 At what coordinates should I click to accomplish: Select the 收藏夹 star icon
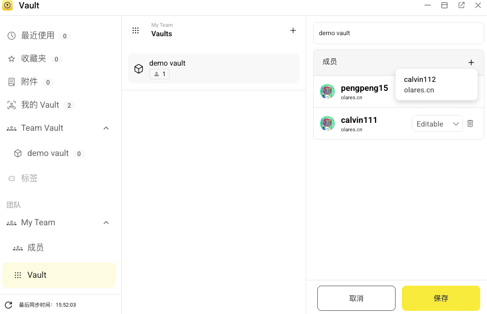12,58
